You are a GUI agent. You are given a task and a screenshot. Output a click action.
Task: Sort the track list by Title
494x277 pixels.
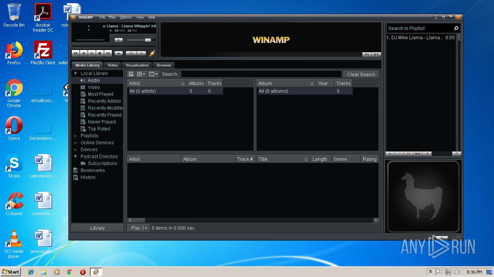coord(283,159)
